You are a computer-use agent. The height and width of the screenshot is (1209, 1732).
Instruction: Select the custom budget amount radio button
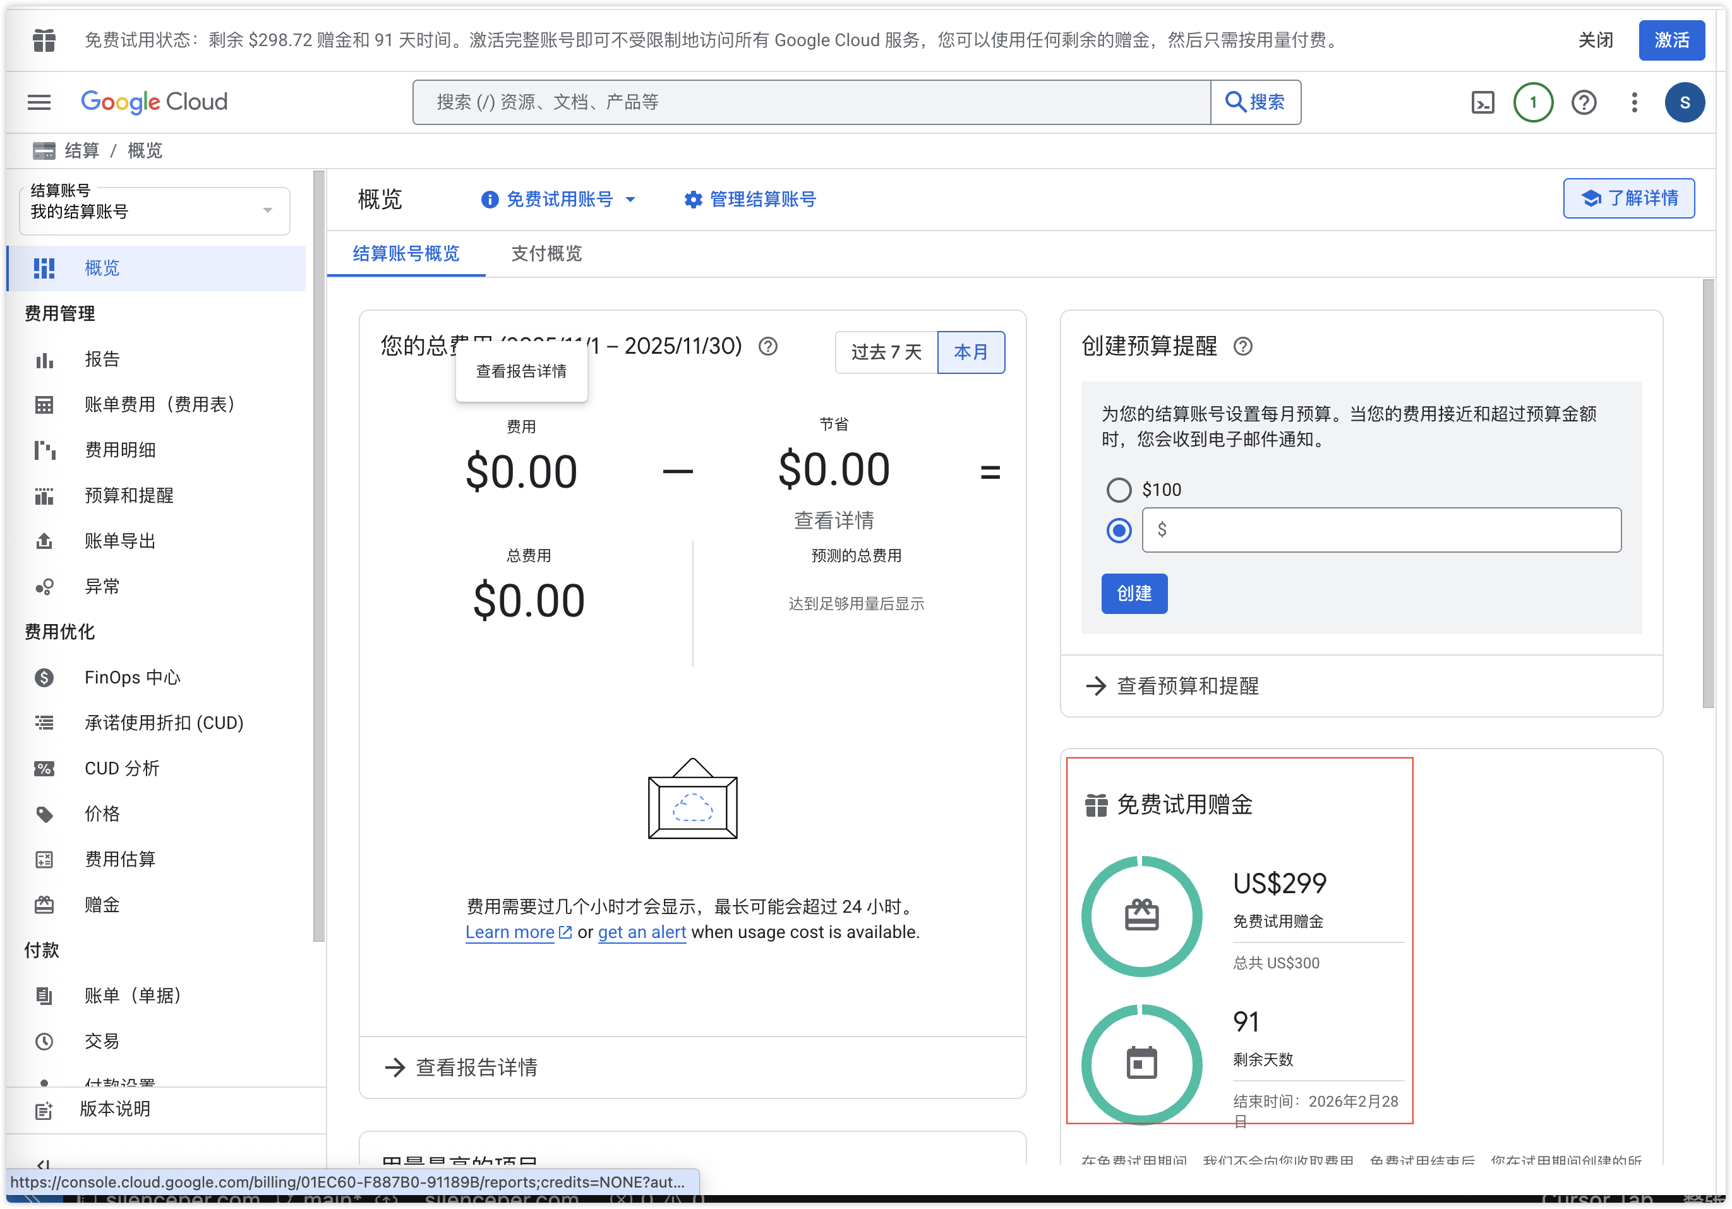click(x=1119, y=530)
